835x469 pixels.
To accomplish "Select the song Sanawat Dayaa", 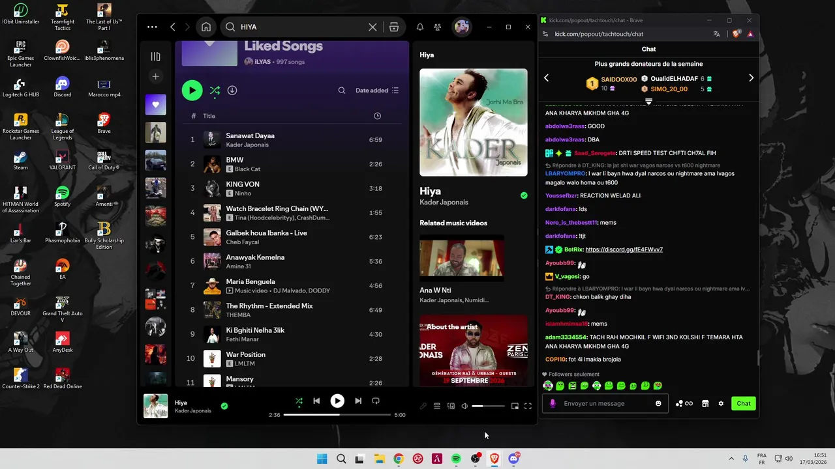I will point(292,139).
